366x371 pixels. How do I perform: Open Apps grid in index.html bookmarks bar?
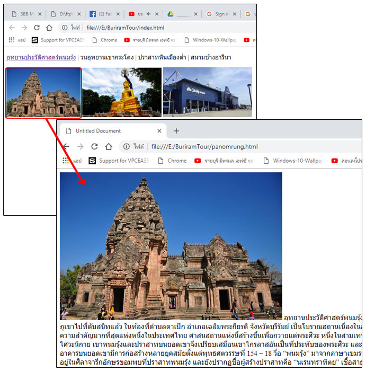point(12,40)
